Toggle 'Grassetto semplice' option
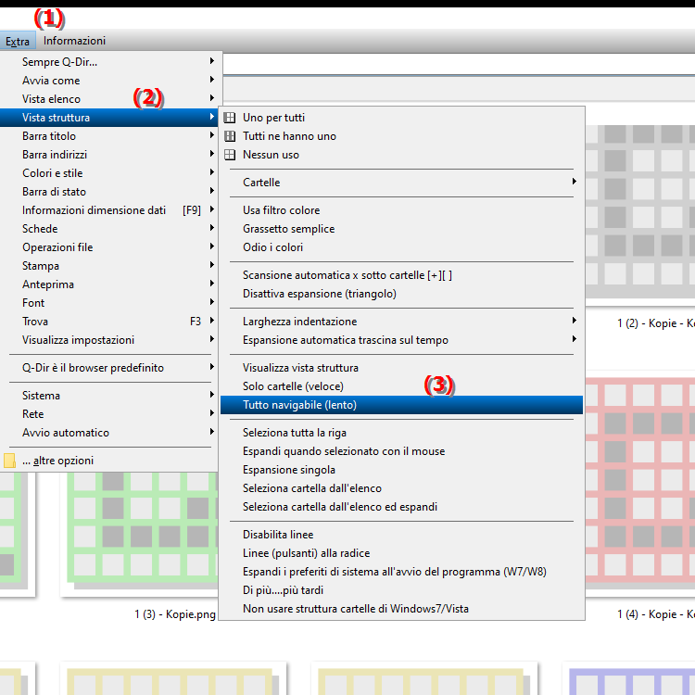The height and width of the screenshot is (695, 695). (x=401, y=229)
